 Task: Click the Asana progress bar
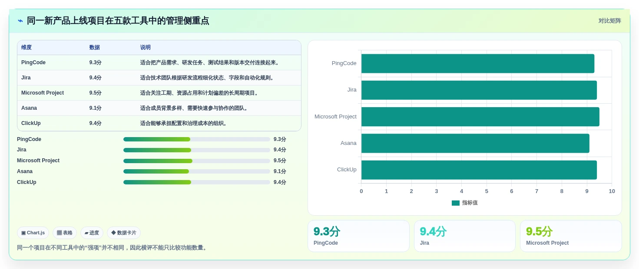pos(197,171)
